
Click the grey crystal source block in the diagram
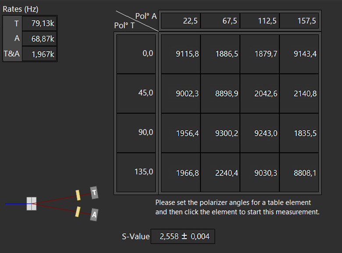(x=32, y=204)
